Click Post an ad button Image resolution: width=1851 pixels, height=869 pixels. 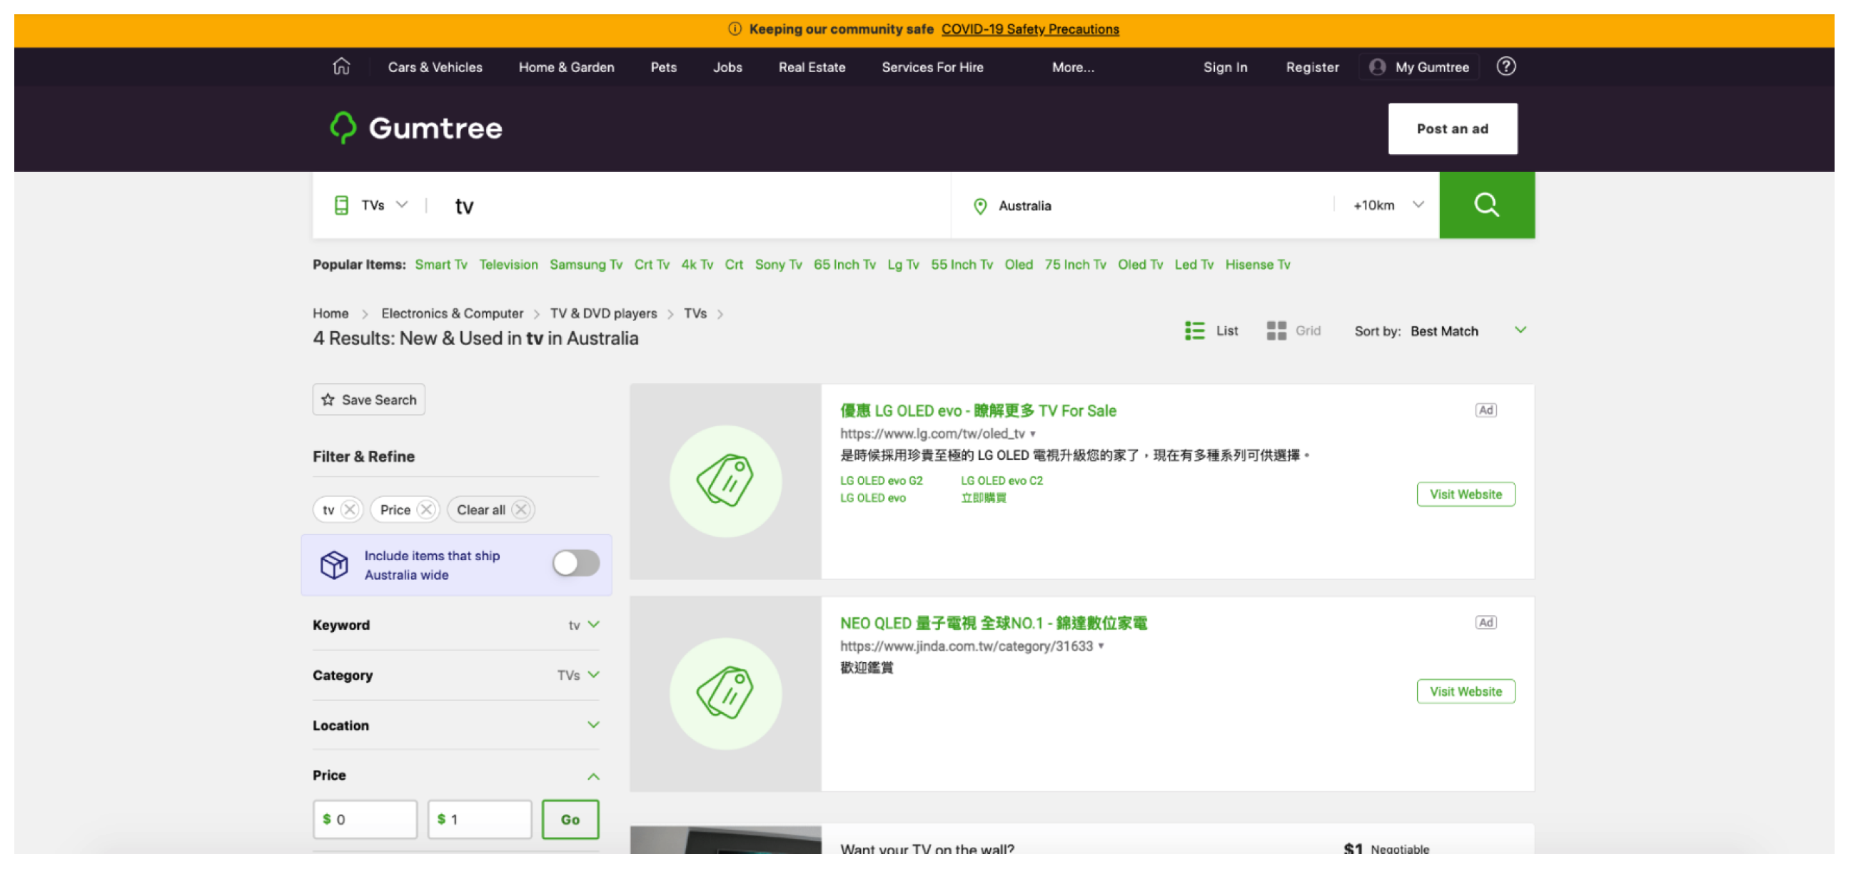[x=1451, y=128]
